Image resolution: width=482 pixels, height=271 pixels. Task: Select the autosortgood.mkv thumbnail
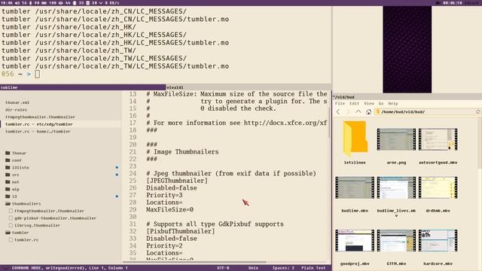[x=438, y=139]
